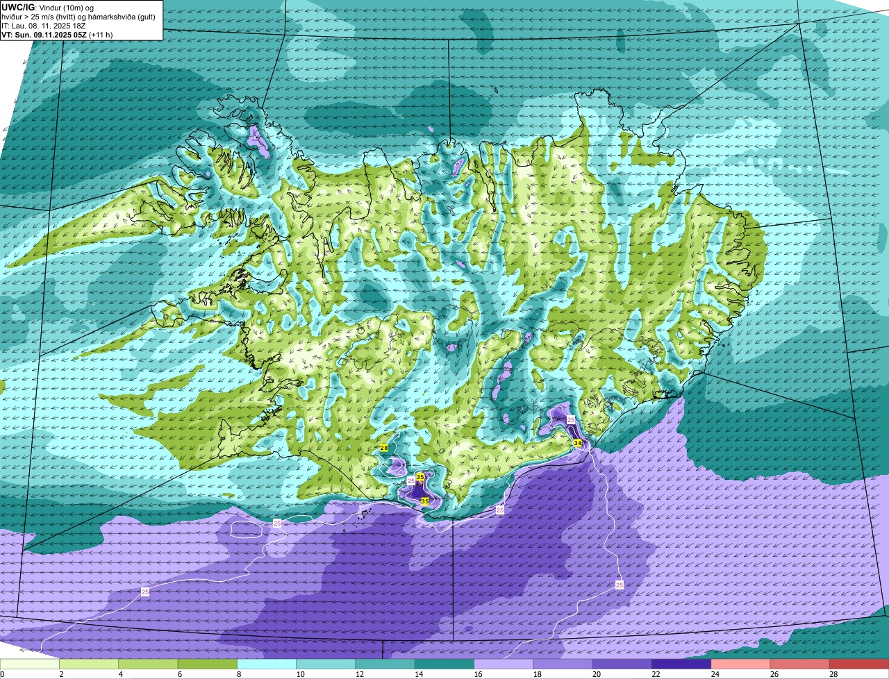Click the colour bar tick label 8
The image size is (889, 679).
click(238, 674)
